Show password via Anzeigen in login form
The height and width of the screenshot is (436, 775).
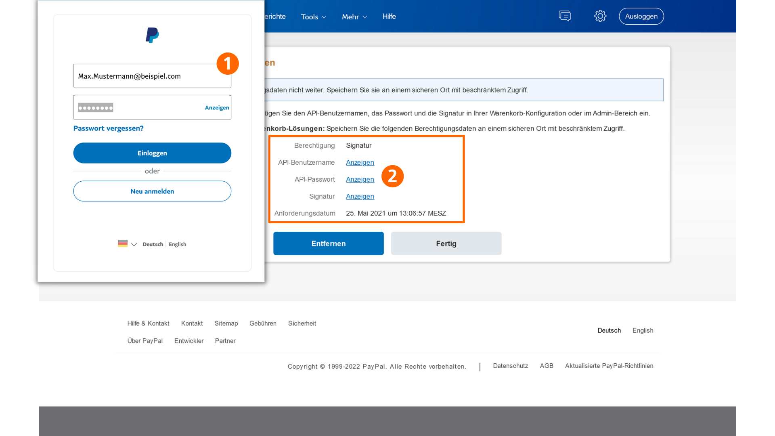click(x=217, y=107)
